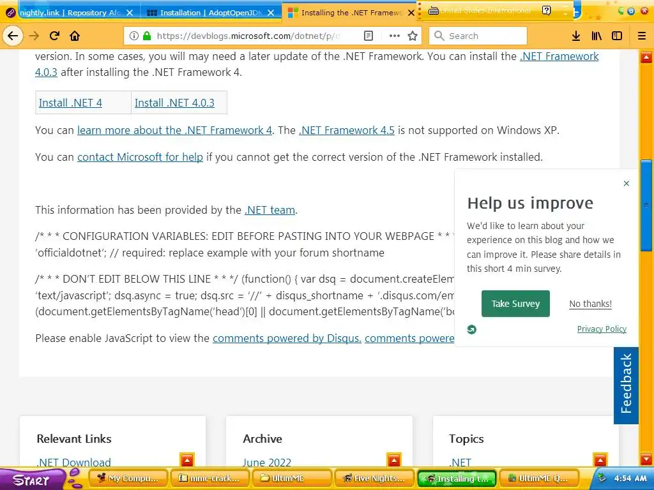Toggle reader view icon in address bar

click(369, 36)
